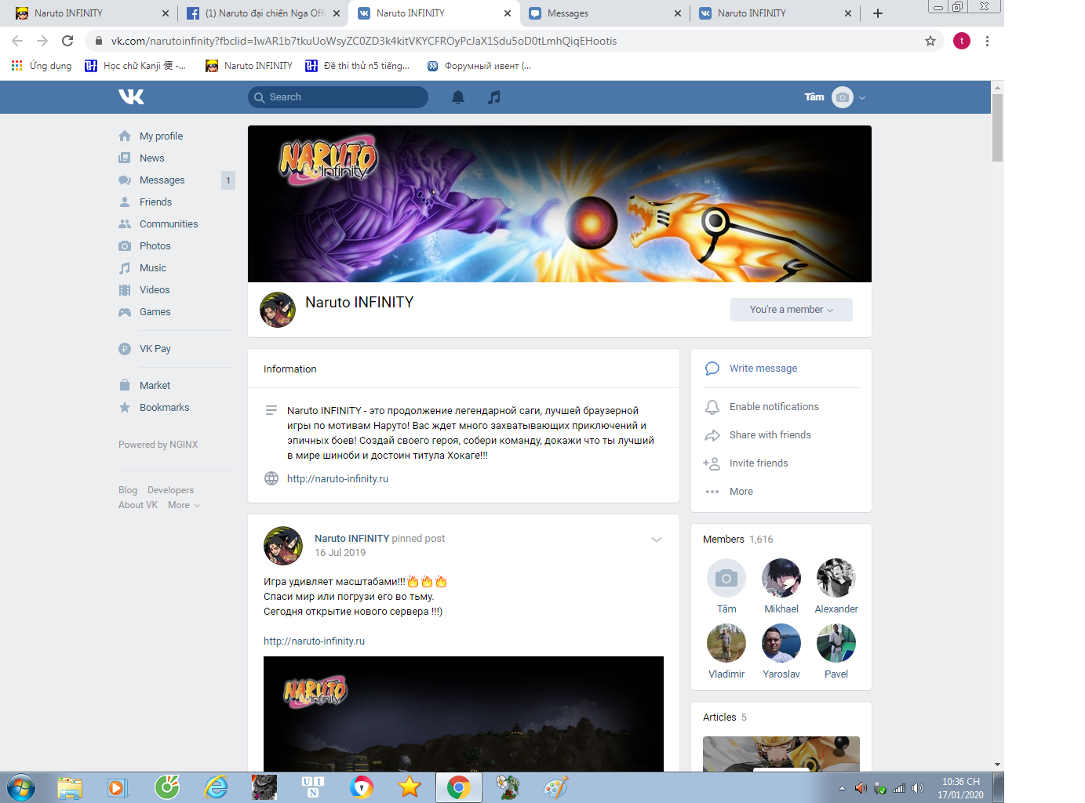Click the volume icon in system tray
Screen dimensions: 1085x803
pyautogui.click(x=918, y=788)
